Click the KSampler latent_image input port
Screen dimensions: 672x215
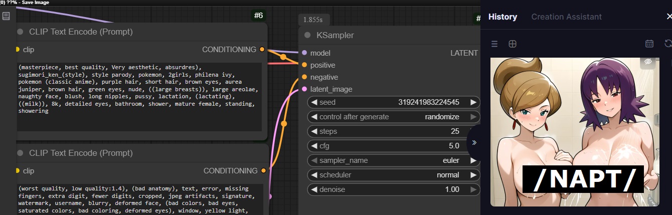(304, 89)
